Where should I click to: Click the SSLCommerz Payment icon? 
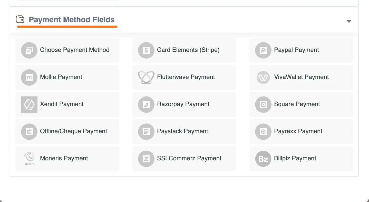coord(146,159)
